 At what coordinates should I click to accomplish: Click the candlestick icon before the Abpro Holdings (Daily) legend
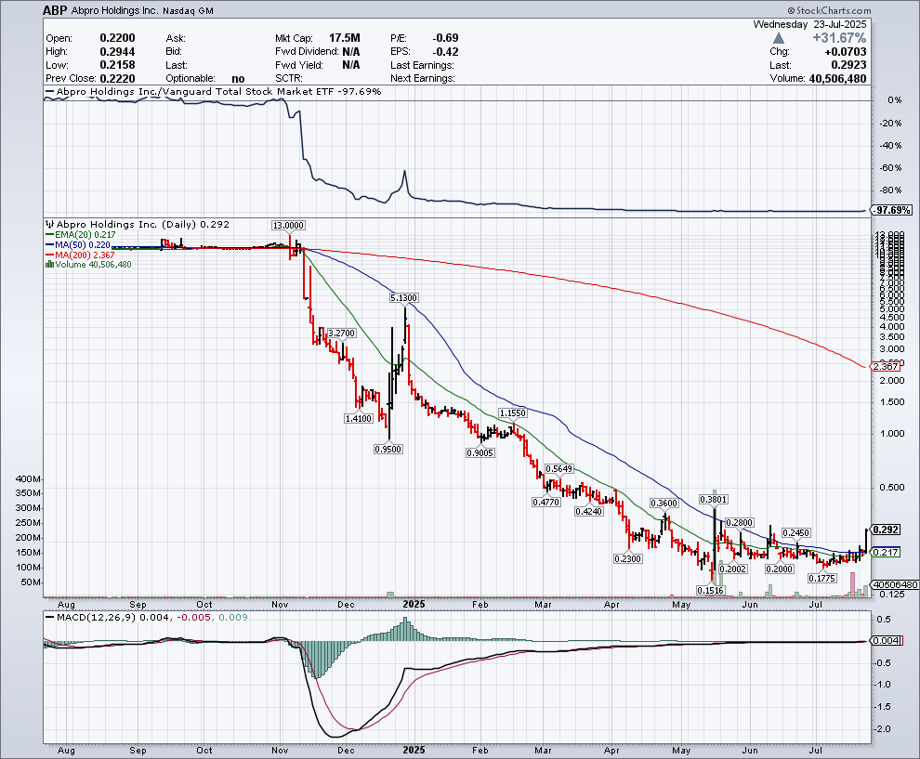point(50,224)
